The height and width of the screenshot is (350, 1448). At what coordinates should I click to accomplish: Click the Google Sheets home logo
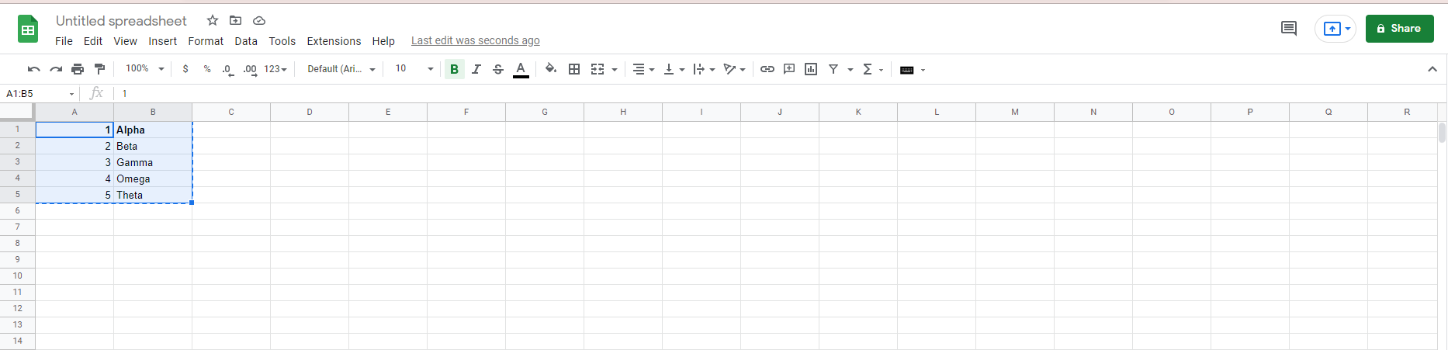point(28,29)
